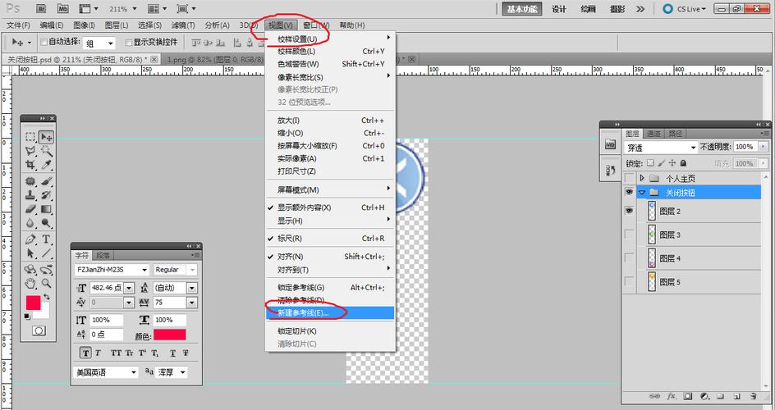Delete layer with the trash icon

pos(754,396)
